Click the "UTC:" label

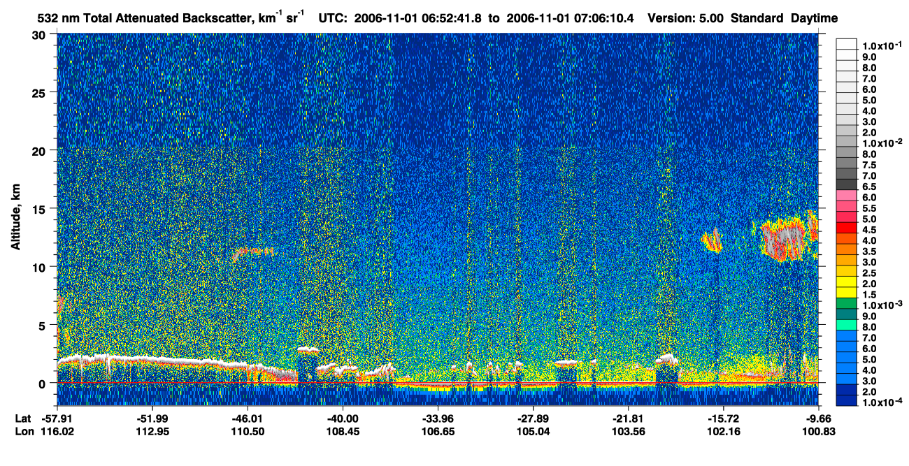click(x=333, y=18)
